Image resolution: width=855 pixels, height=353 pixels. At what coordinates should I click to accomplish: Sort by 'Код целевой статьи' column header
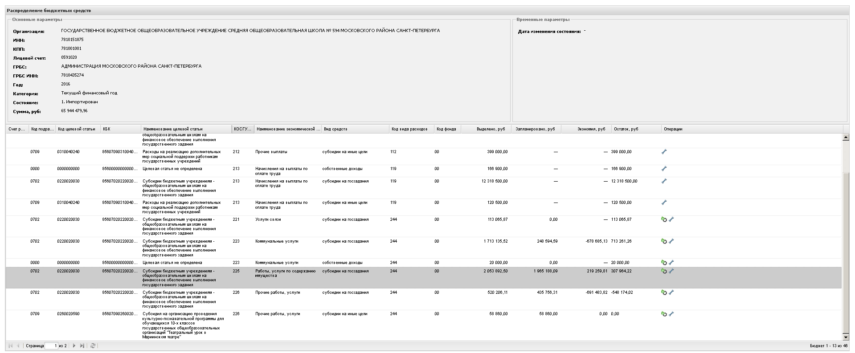click(x=78, y=129)
